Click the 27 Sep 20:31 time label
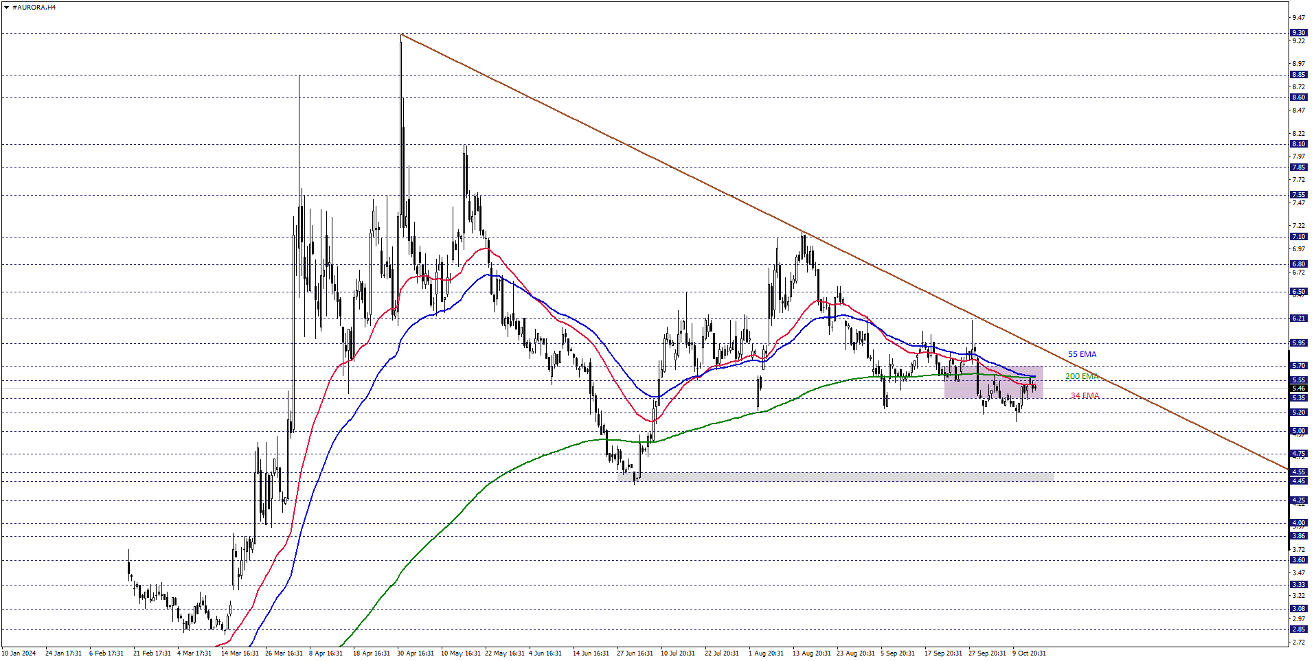This screenshot has height=661, width=1316. [x=987, y=653]
